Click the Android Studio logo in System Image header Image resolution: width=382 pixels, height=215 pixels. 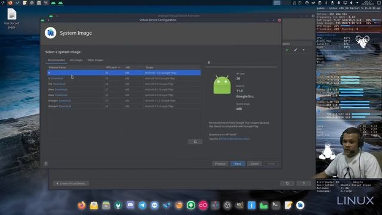(x=50, y=33)
